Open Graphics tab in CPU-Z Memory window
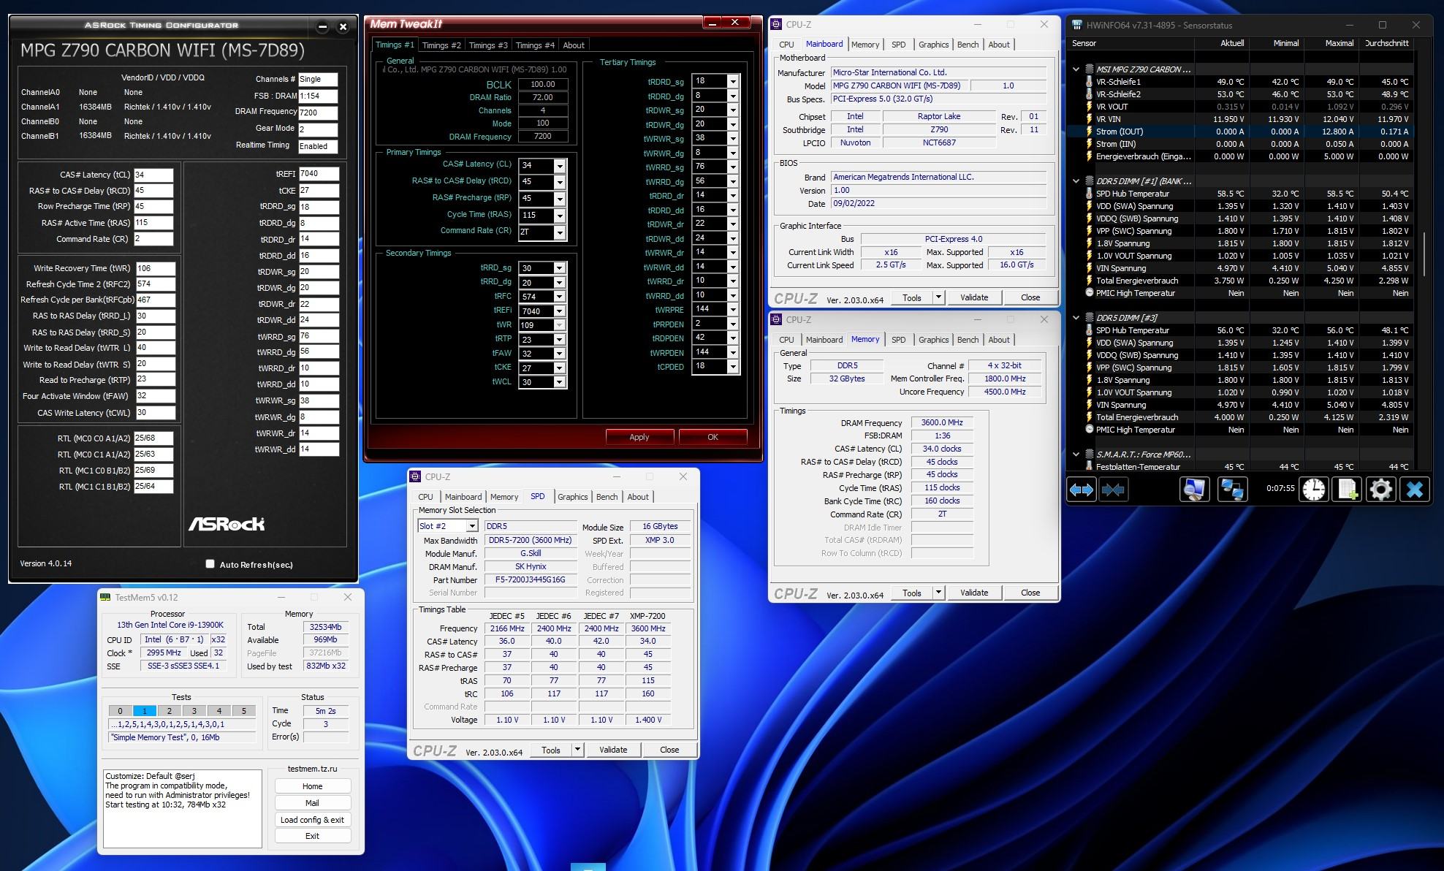 tap(933, 340)
